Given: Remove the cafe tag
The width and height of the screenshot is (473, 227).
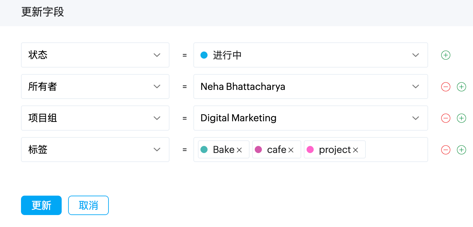Looking at the screenshot, I should point(291,150).
